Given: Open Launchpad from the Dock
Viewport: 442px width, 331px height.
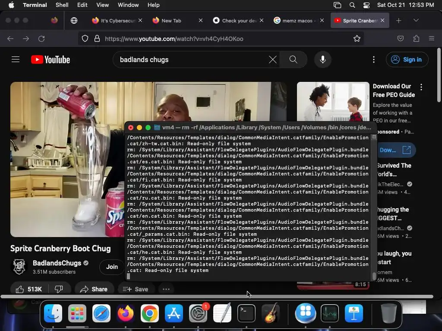Looking at the screenshot, I should pyautogui.click(x=77, y=313).
